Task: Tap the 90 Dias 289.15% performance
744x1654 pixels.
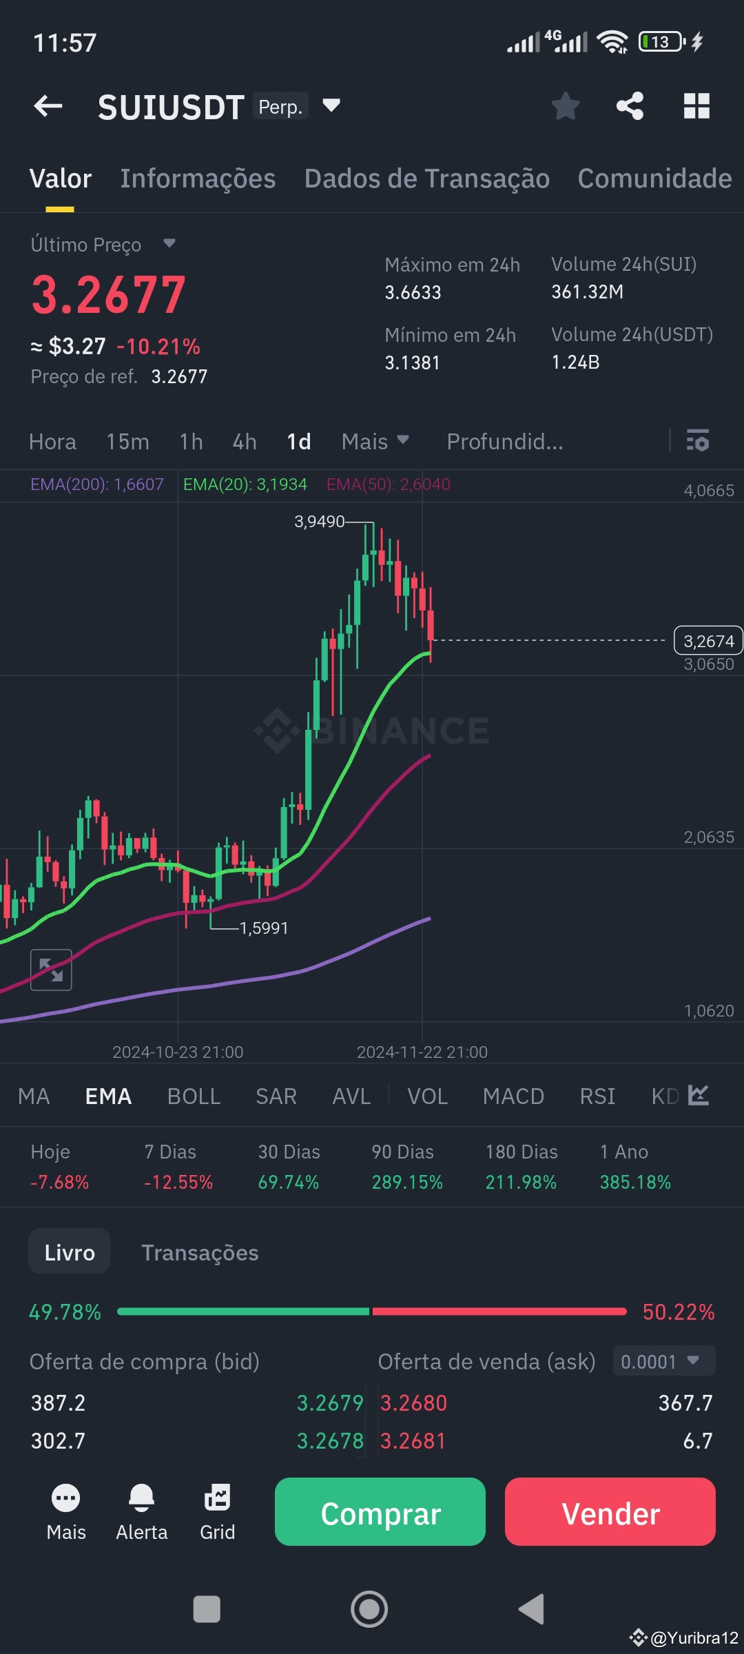Action: [407, 1167]
